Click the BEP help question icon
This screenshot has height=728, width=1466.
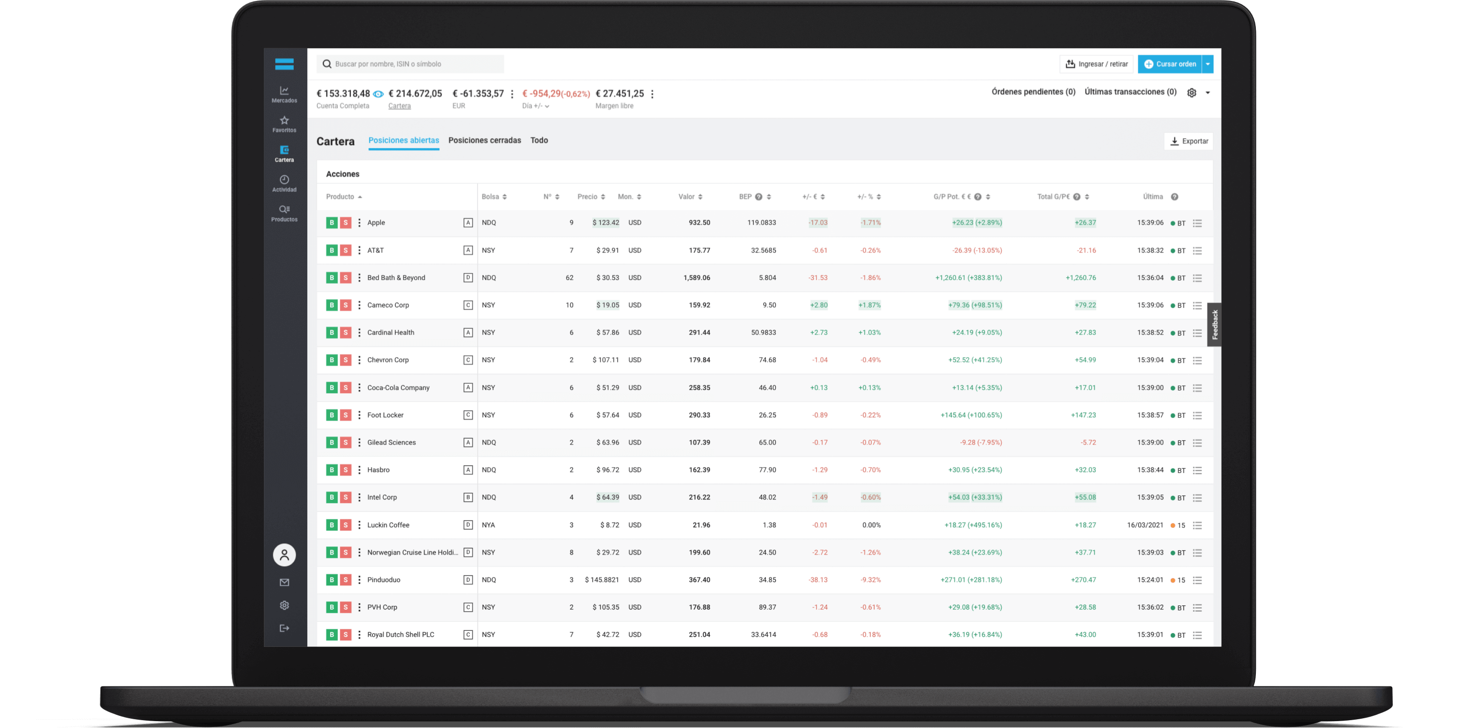click(758, 197)
